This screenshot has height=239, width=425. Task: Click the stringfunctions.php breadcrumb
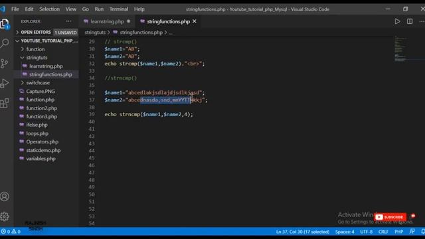pos(141,33)
